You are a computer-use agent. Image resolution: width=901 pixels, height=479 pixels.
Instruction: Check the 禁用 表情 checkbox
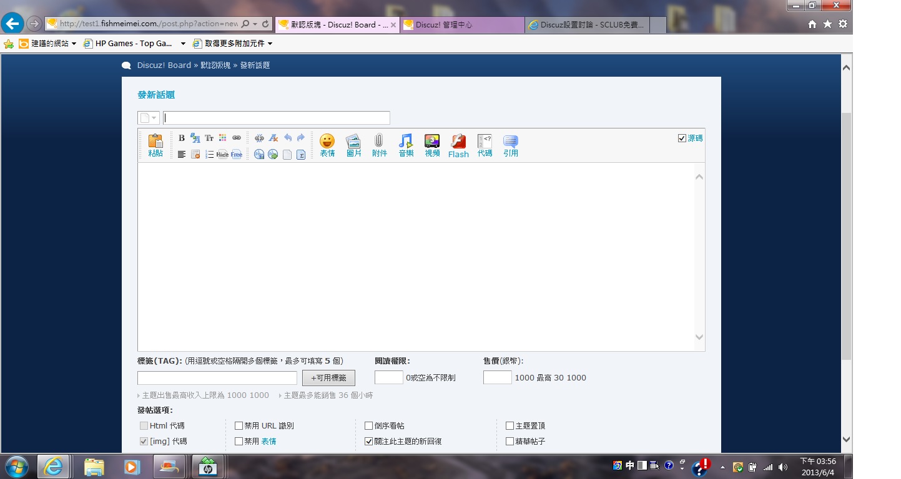click(239, 442)
